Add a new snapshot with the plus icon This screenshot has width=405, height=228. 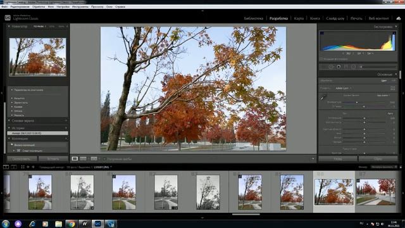(66, 121)
